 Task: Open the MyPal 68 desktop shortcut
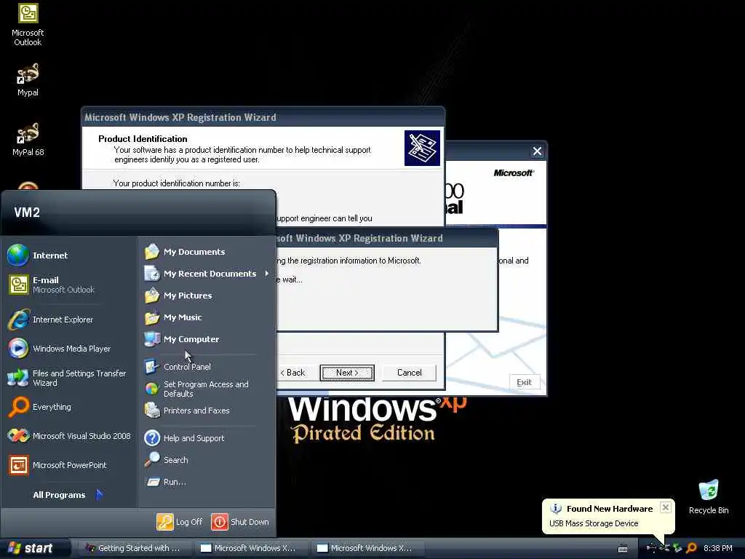click(28, 139)
